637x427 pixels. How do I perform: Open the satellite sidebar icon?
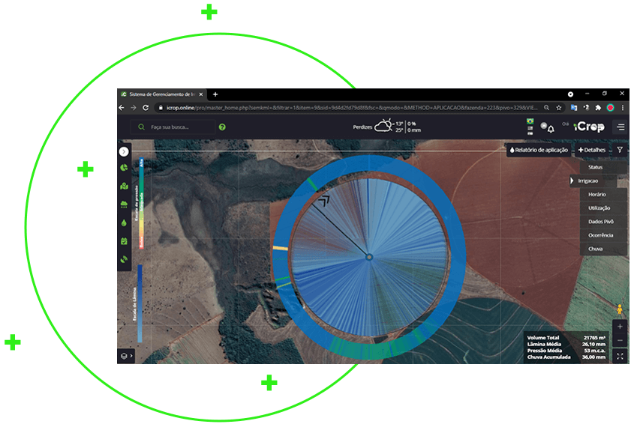point(124,258)
